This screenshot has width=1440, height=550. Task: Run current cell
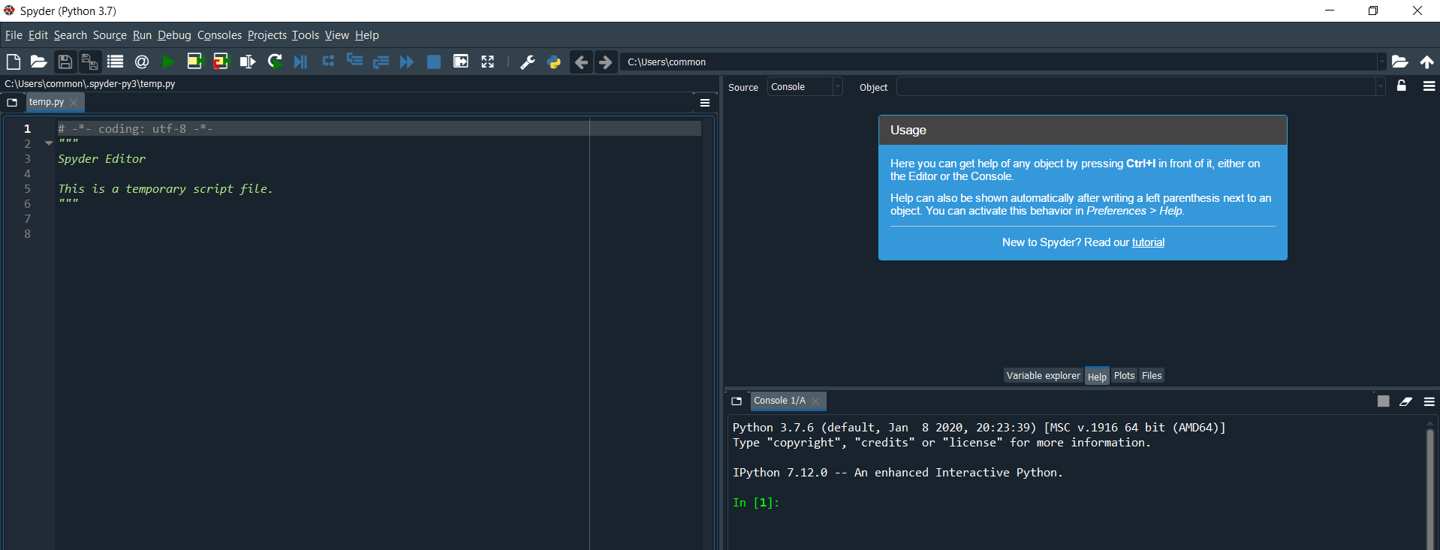[194, 62]
